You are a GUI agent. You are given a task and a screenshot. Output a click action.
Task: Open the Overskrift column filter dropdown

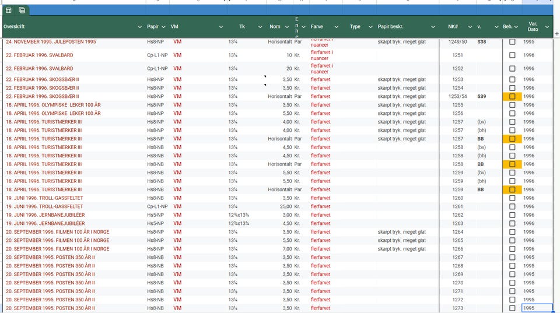pos(139,27)
